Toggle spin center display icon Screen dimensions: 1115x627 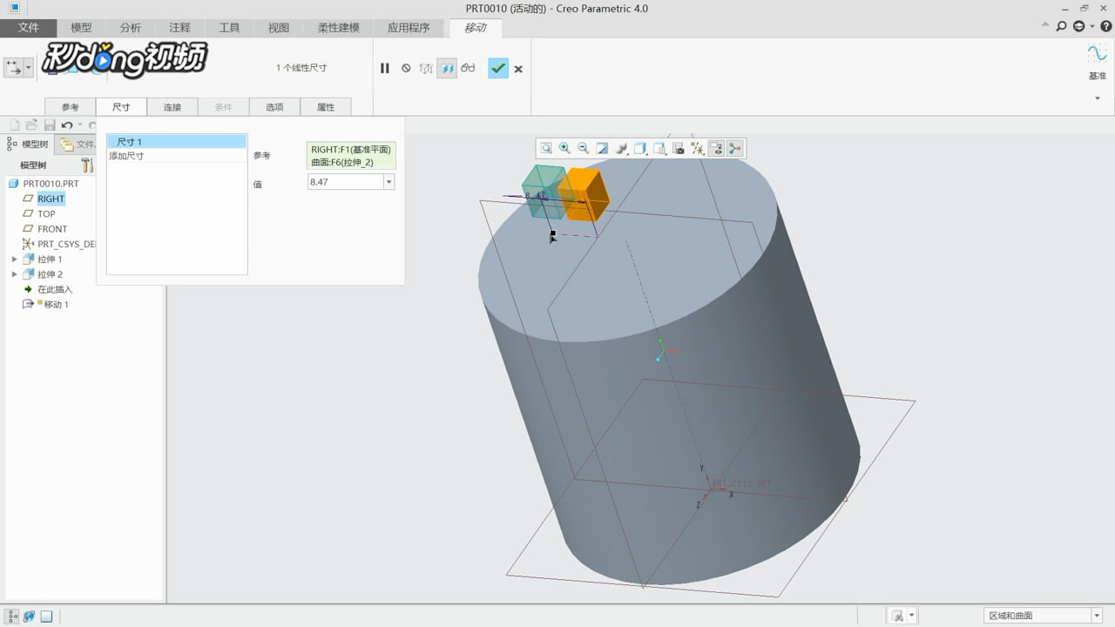735,149
